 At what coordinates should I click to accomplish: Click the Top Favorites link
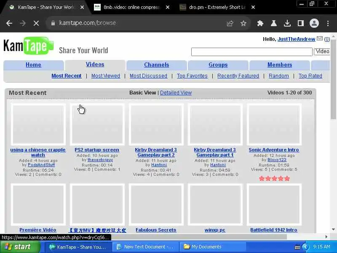tap(192, 76)
